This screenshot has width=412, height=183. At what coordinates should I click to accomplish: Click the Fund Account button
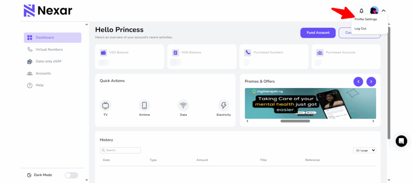pyautogui.click(x=318, y=33)
